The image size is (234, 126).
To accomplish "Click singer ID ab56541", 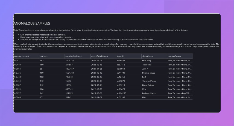I will (121, 61).
